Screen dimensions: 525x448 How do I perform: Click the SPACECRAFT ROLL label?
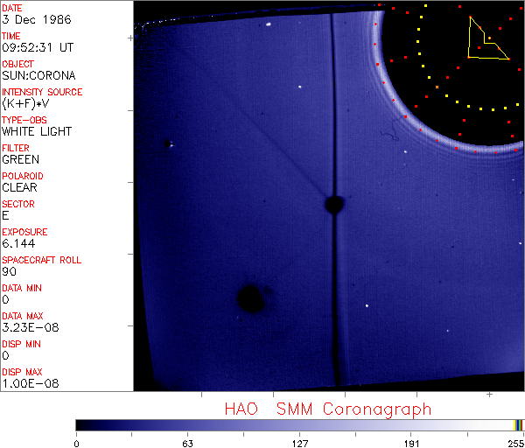41,260
